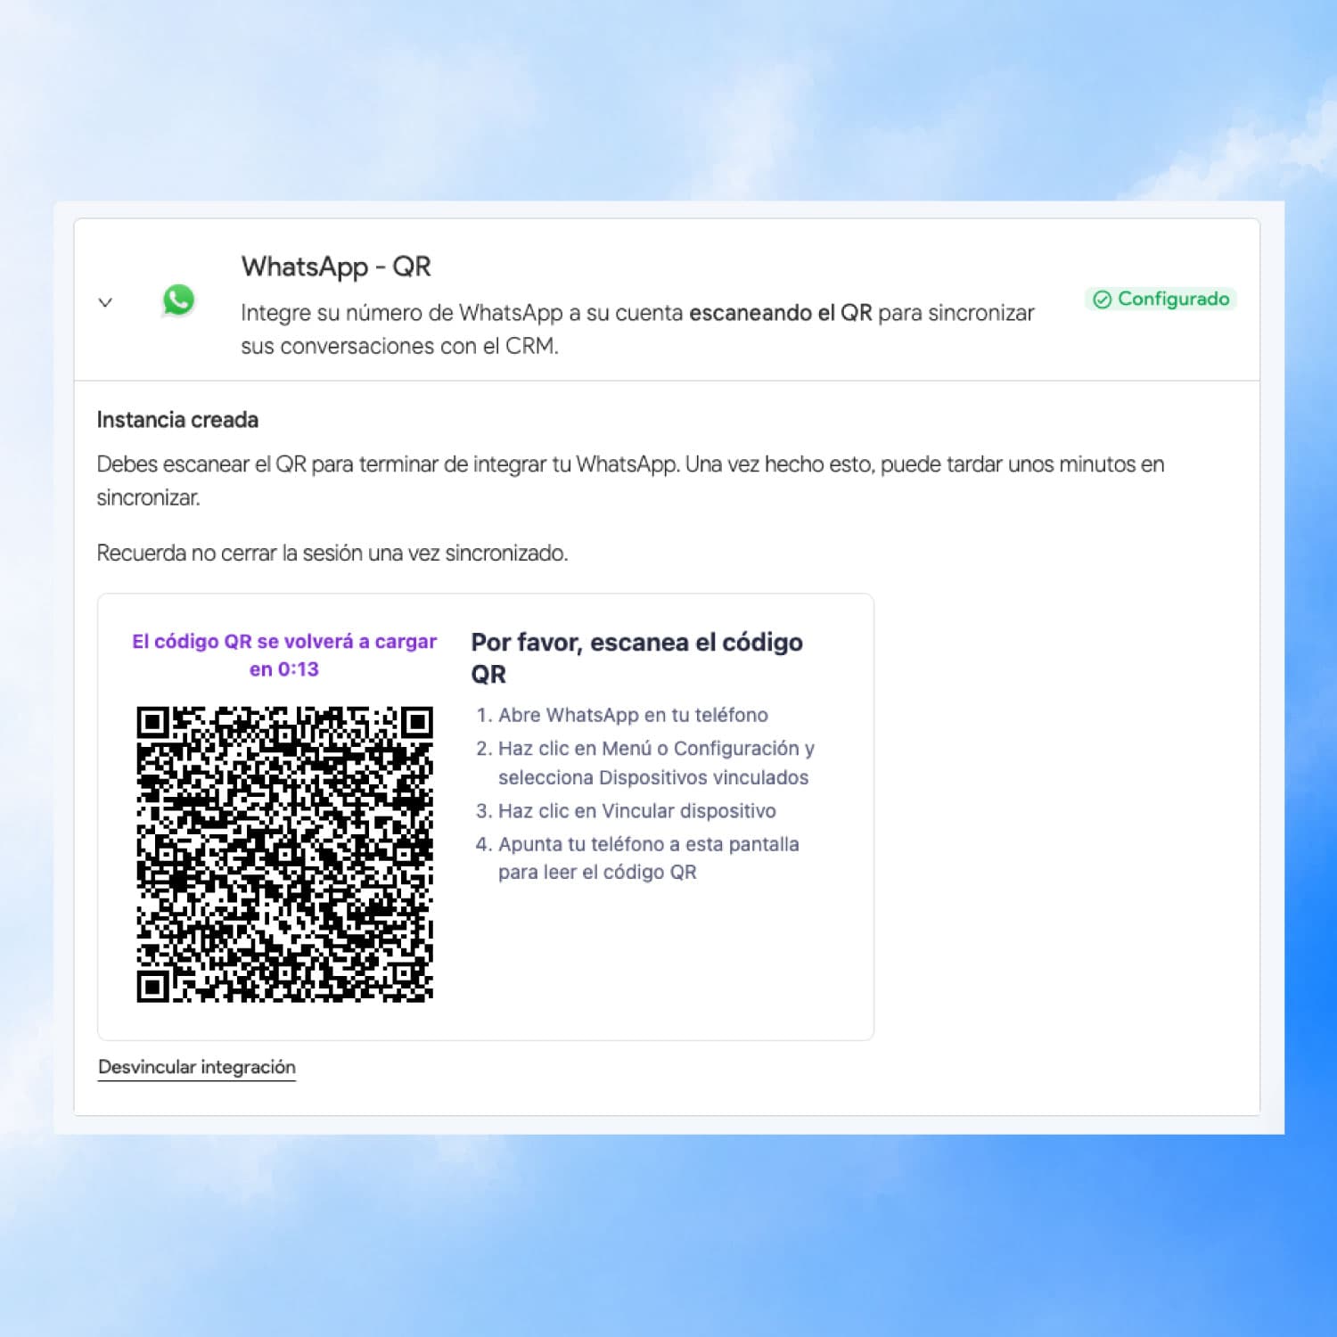Image resolution: width=1337 pixels, height=1337 pixels.
Task: Click step 'Apunta tu teléfono a esta pantalla'
Action: (x=648, y=857)
